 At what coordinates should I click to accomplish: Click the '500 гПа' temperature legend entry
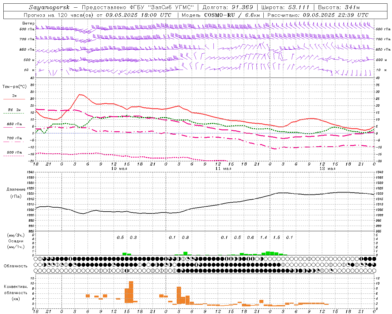[14, 152]
